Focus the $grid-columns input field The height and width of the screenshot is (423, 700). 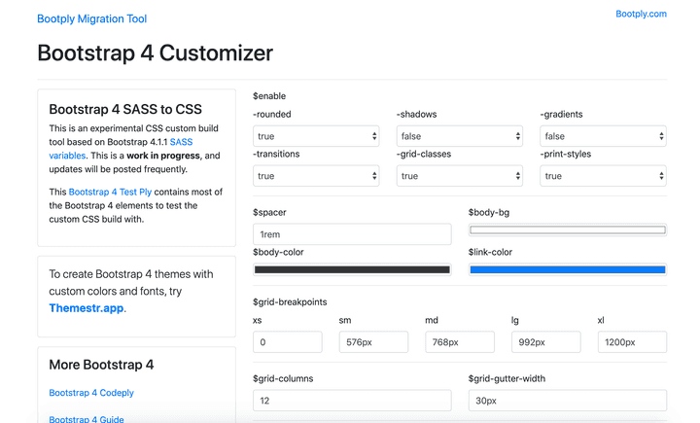352,401
